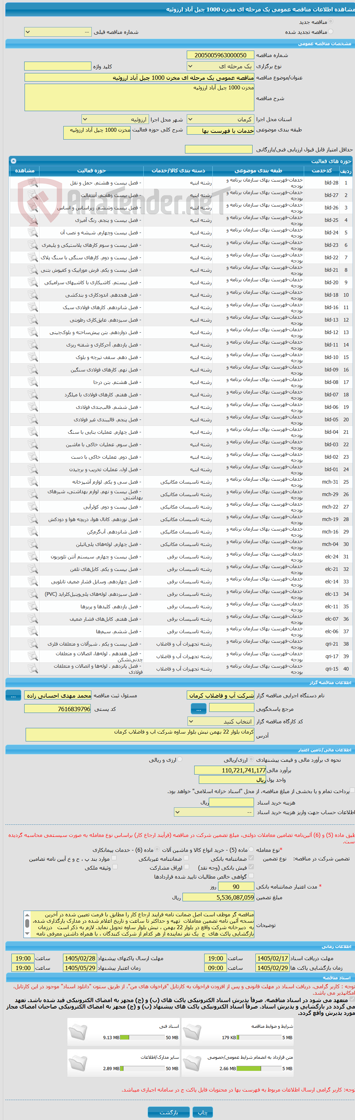
Task: Click the کد پستی field
Action: point(58,709)
